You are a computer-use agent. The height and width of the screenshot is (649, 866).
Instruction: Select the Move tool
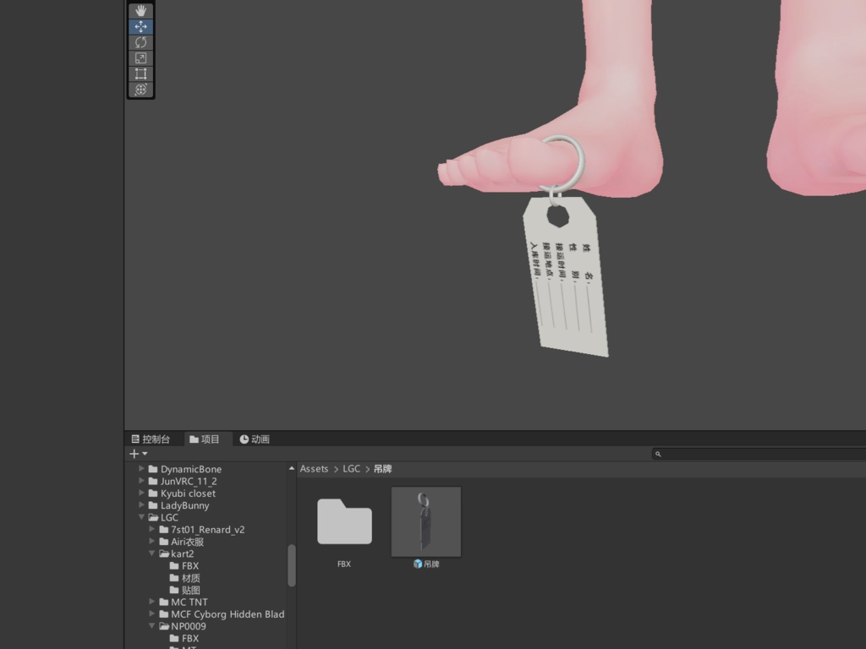click(141, 26)
